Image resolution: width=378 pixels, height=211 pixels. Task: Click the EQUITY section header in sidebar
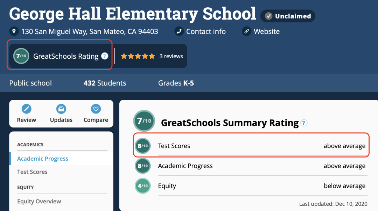(25, 188)
